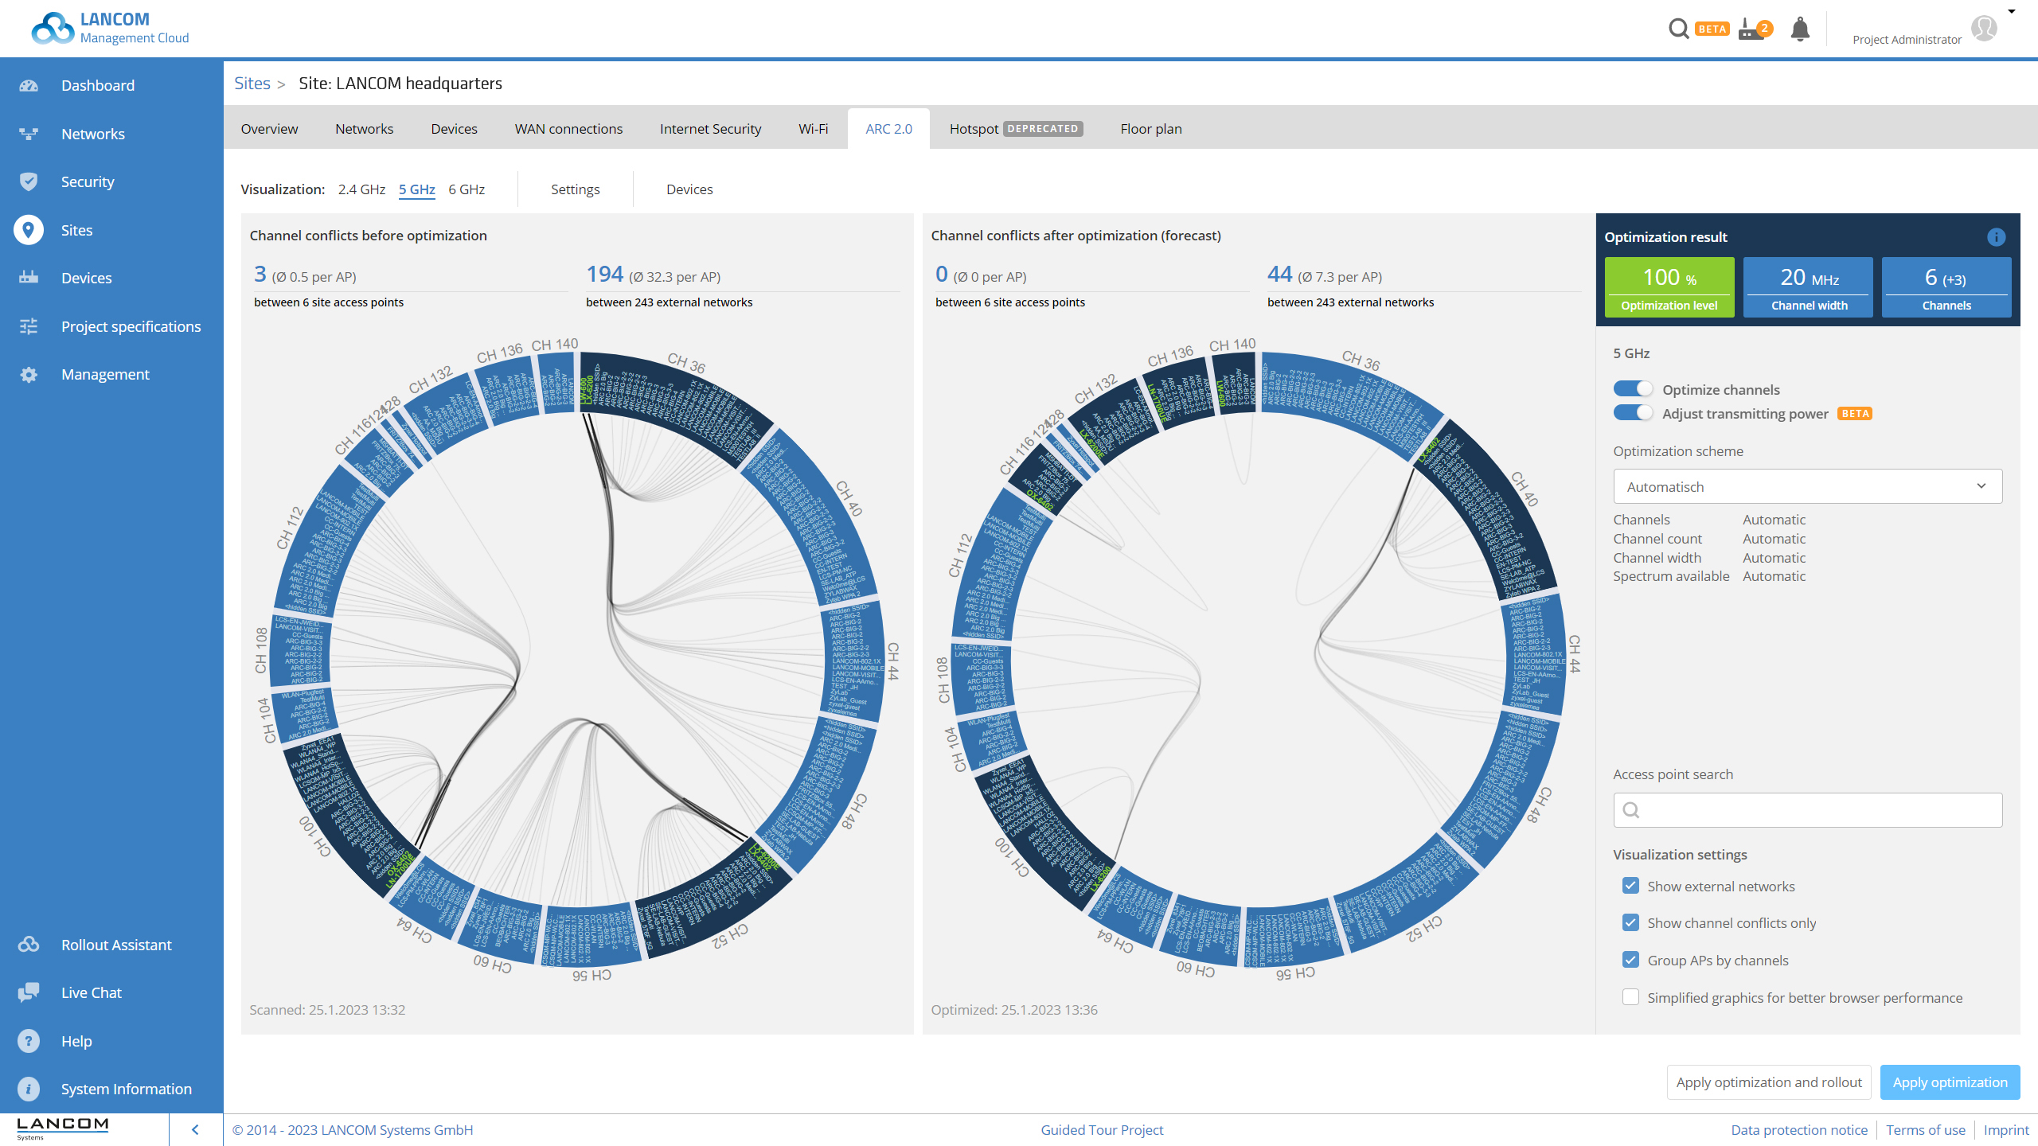Screen dimensions: 2038x1146
Task: Click the Management gear icon
Action: (x=29, y=375)
